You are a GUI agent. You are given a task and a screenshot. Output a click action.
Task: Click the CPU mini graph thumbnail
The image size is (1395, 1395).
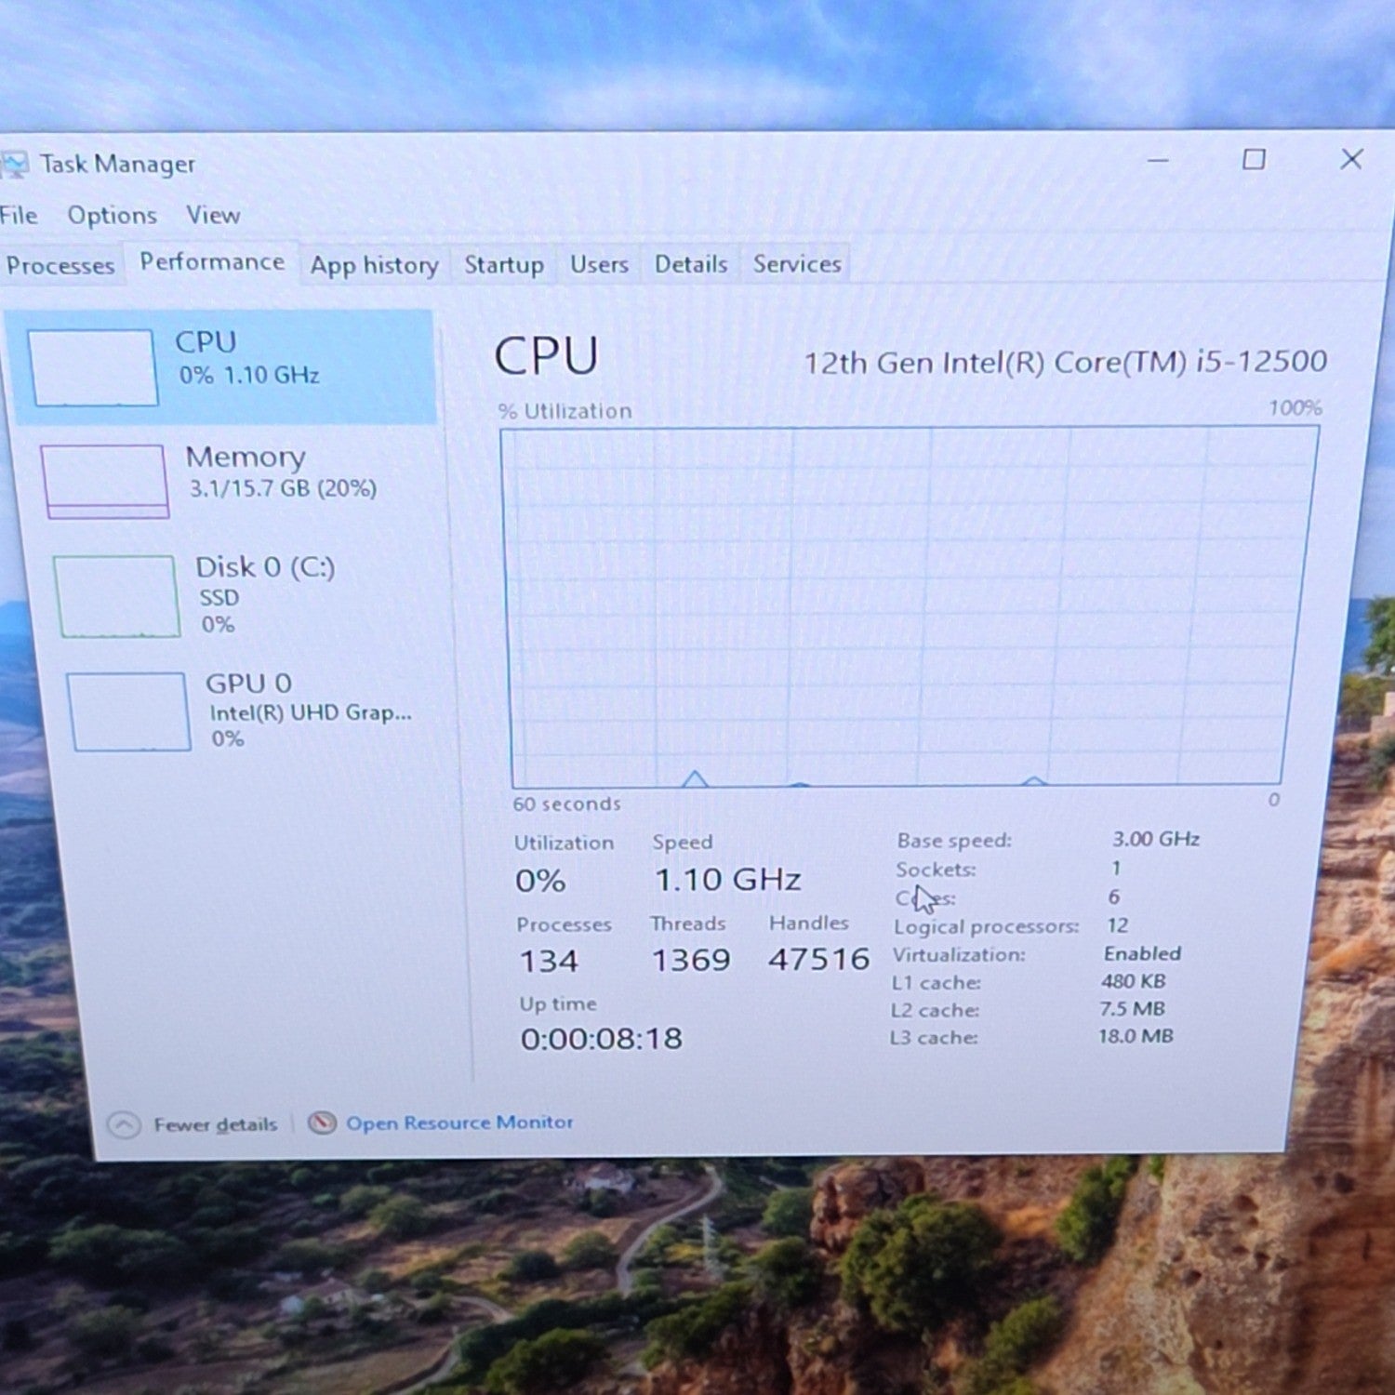tap(92, 367)
